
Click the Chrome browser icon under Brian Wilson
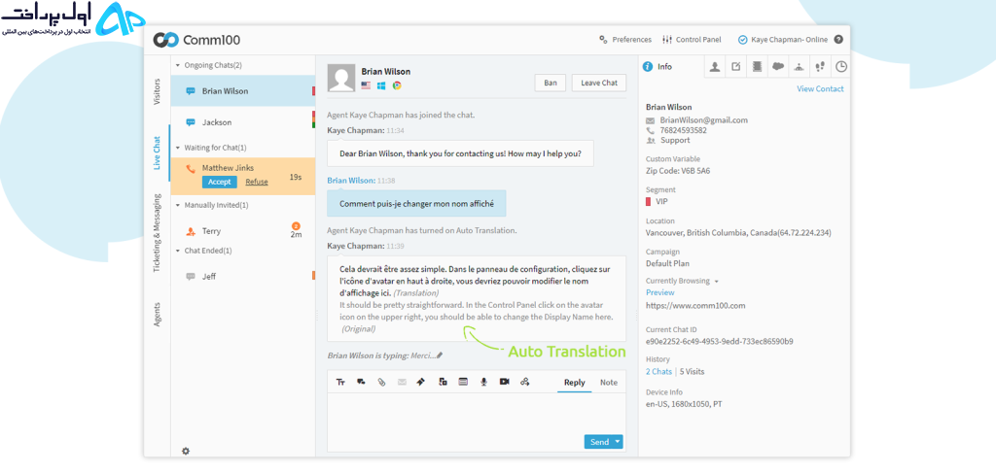pos(397,84)
